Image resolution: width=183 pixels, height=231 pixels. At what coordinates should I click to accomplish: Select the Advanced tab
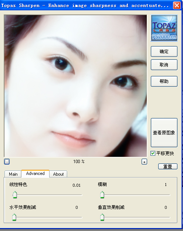[x=35, y=173]
